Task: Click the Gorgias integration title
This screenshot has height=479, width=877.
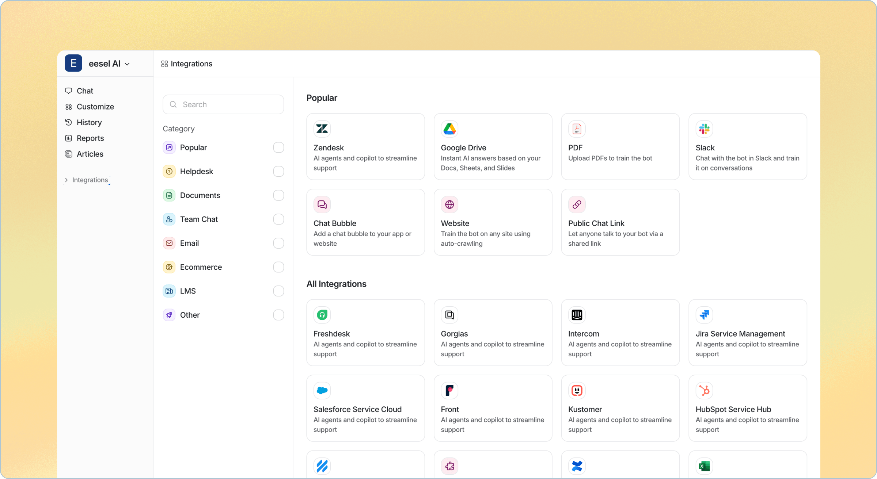Action: click(x=454, y=334)
